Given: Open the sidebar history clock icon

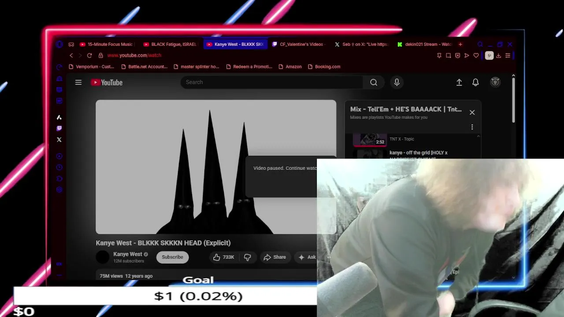Looking at the screenshot, I should tap(59, 167).
